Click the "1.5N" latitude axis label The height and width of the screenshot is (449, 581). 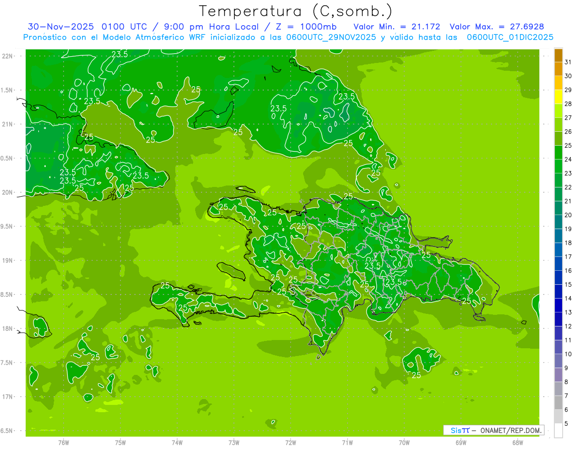tap(7, 90)
